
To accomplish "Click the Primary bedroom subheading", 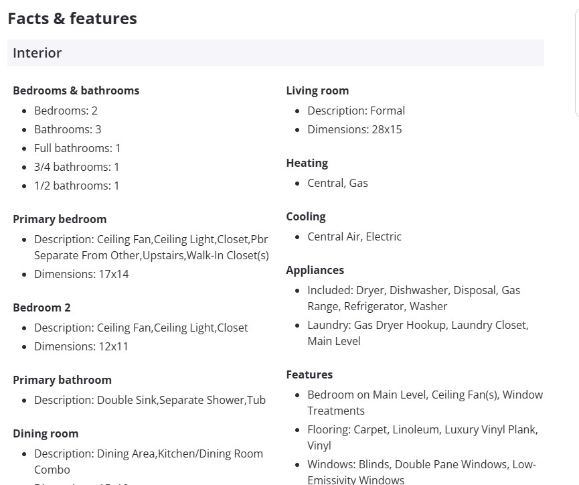I will coord(60,219).
